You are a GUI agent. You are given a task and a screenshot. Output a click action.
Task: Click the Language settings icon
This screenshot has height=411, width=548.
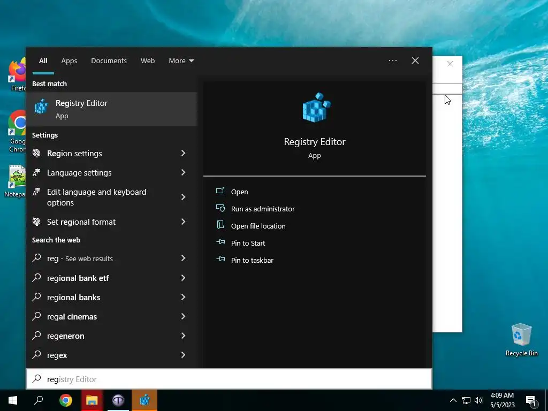click(36, 172)
